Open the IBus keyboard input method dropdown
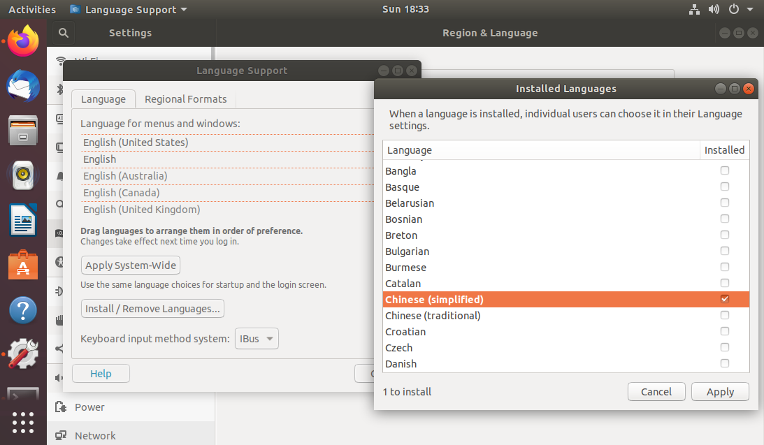Screen dimensions: 764x445 [x=257, y=339]
